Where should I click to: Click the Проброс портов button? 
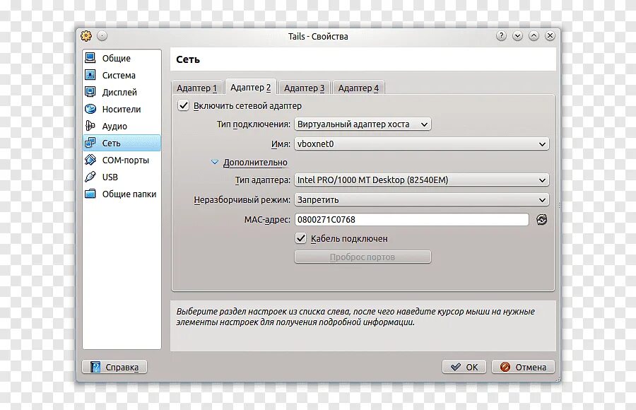click(363, 257)
